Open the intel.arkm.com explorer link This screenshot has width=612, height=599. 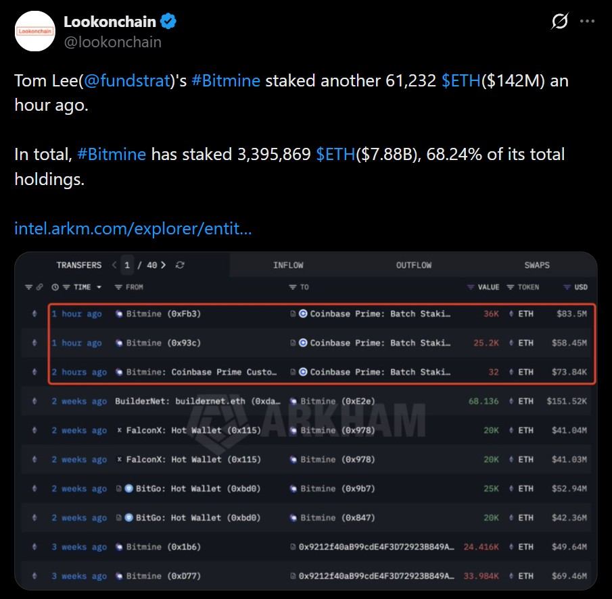(x=133, y=229)
